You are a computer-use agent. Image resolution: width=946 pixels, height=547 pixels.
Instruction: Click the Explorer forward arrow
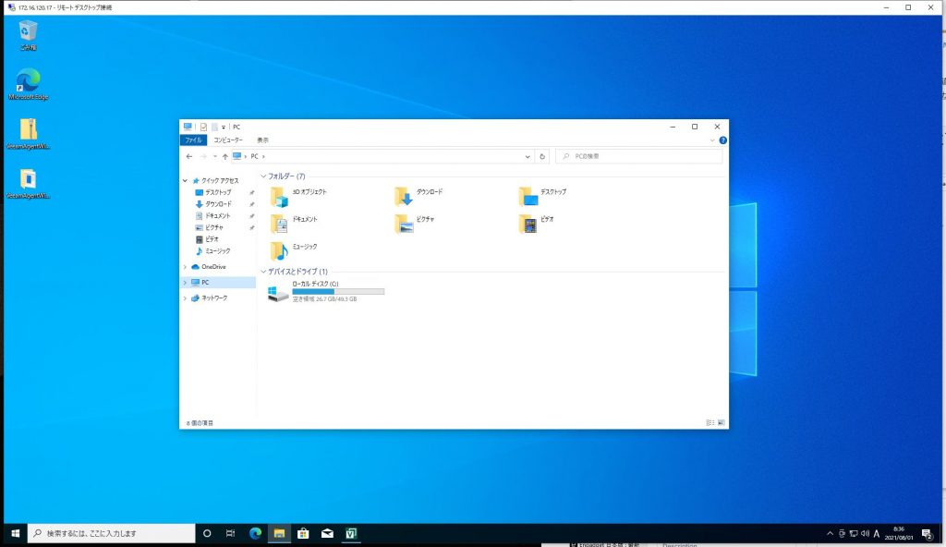coord(203,156)
